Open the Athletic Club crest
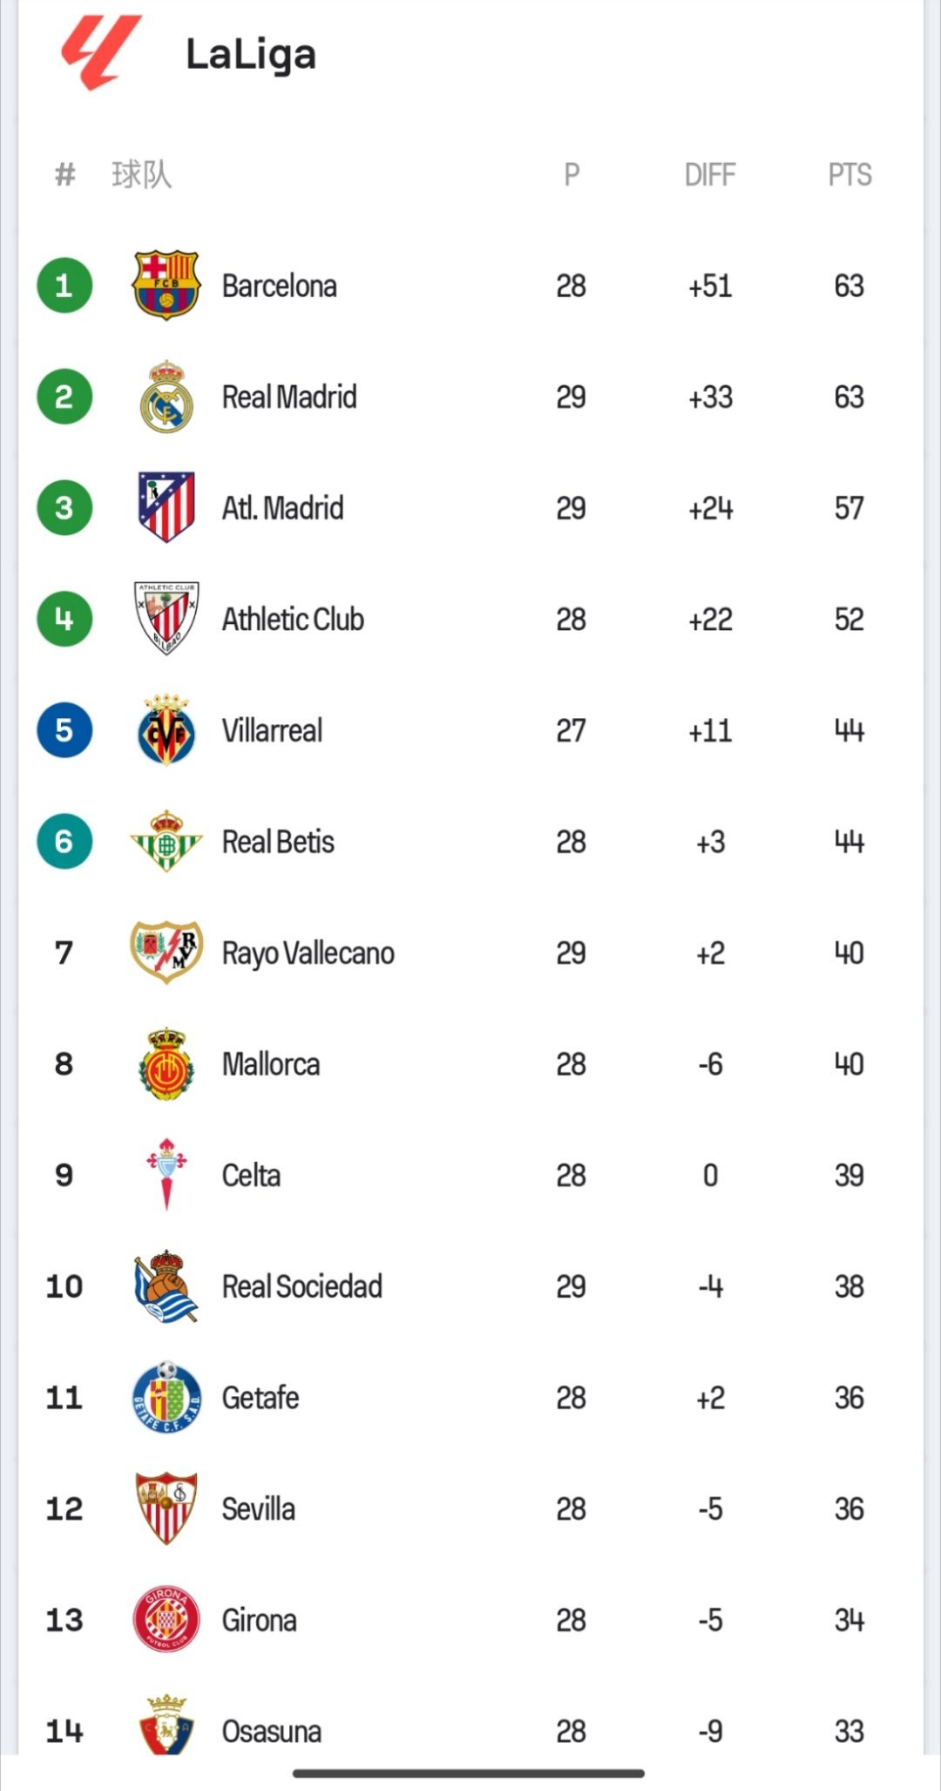Screen dimensions: 941x1791 (x=166, y=619)
